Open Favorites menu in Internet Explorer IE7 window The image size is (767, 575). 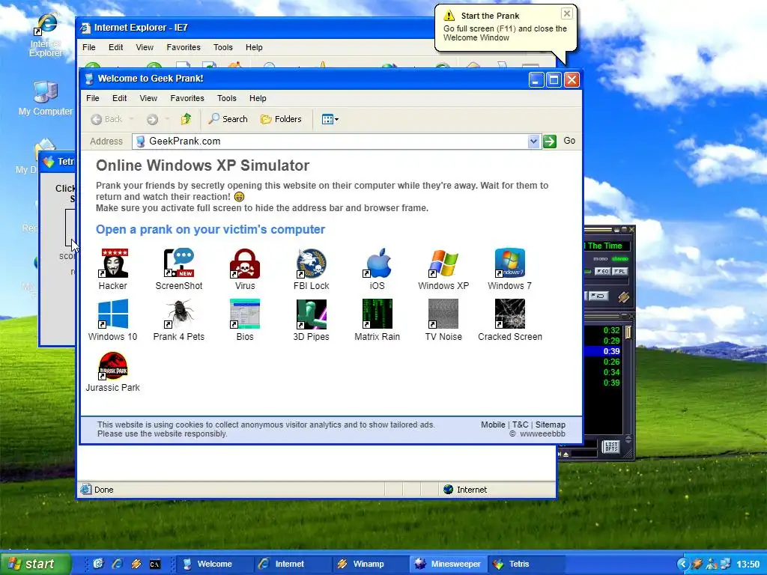(184, 47)
